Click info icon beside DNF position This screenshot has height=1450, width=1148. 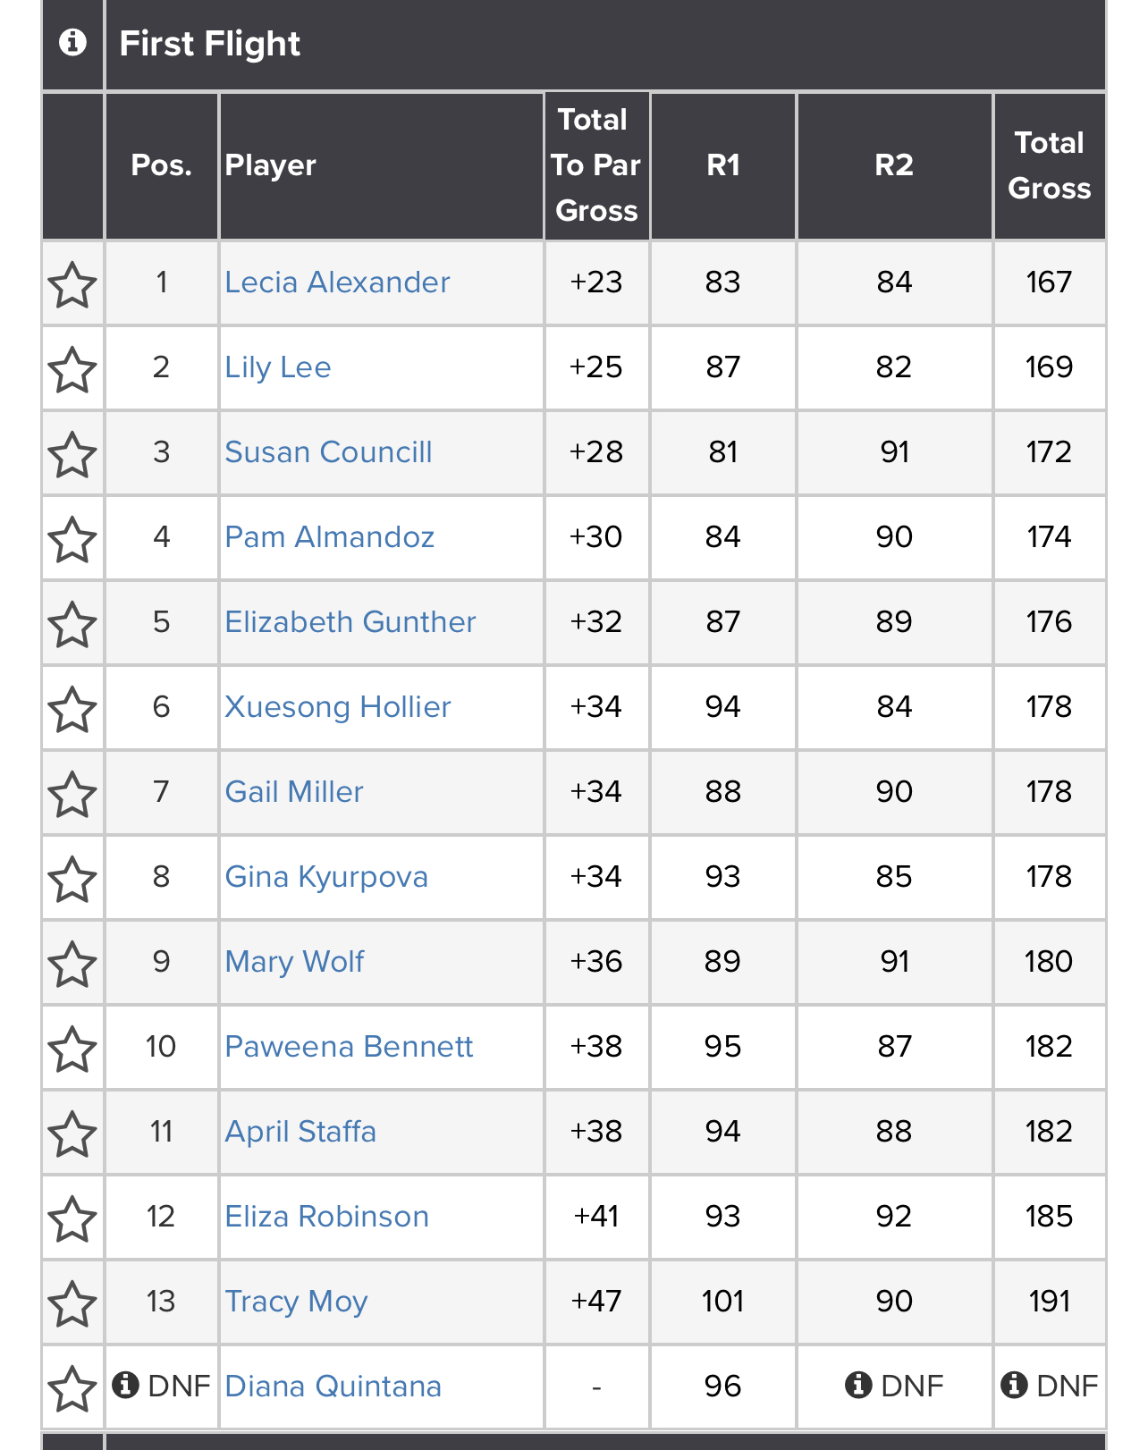(x=125, y=1385)
